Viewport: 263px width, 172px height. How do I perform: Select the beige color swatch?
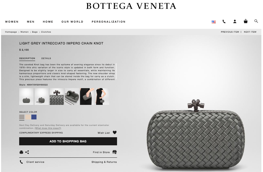(x=28, y=117)
